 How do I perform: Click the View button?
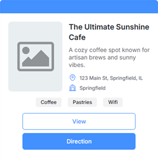pos(79,121)
